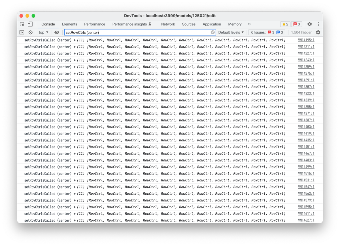Open source link VM14451:1
This screenshot has width=340, height=246.
point(306,147)
